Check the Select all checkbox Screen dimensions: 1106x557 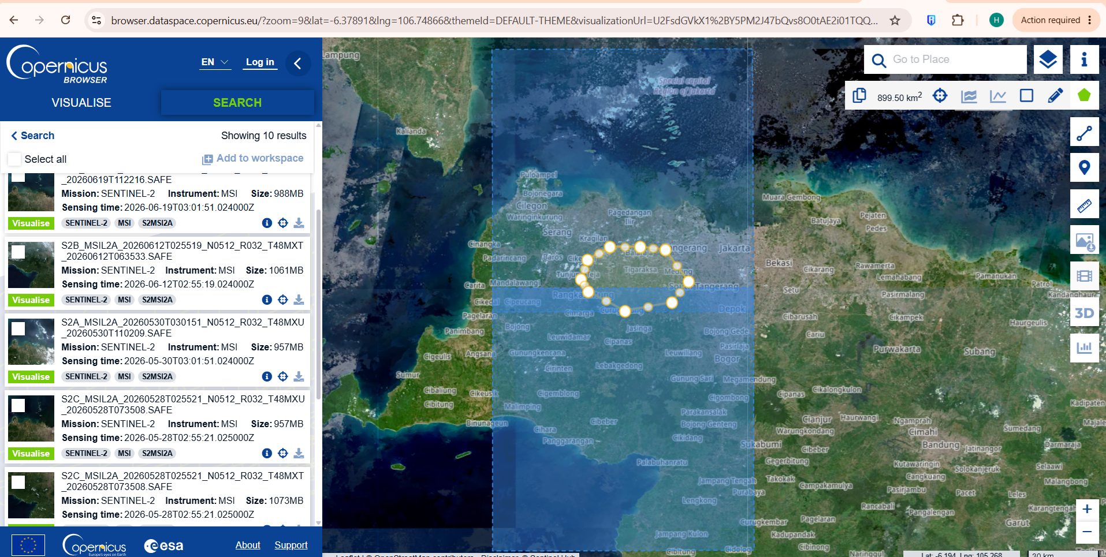click(x=14, y=159)
